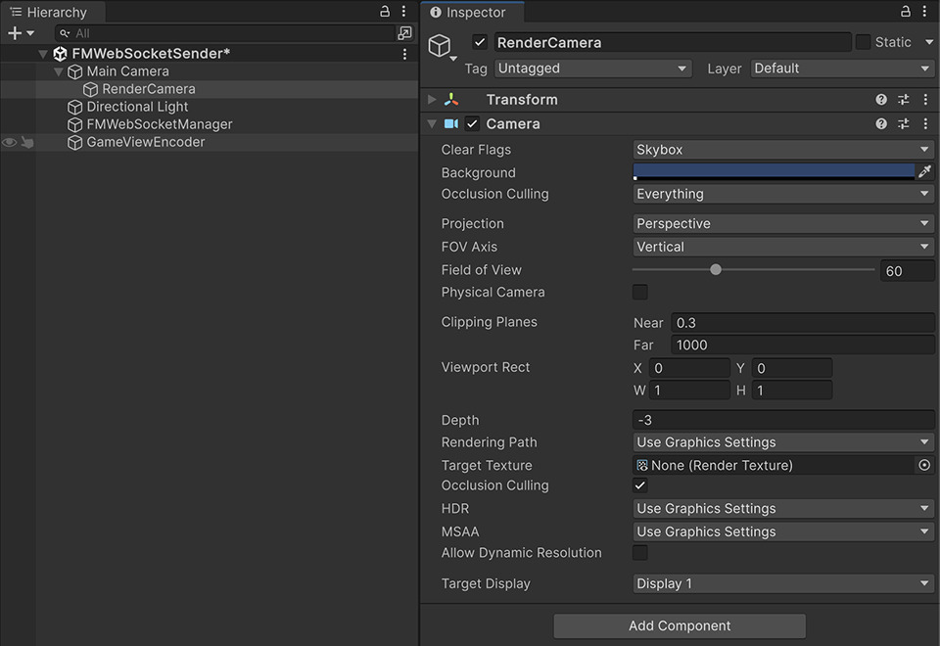Screen dimensions: 940x646
Task: Click the Add Component button
Action: pyautogui.click(x=679, y=625)
